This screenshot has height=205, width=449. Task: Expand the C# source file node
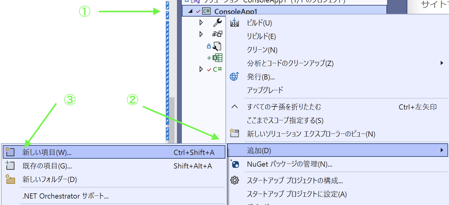tap(201, 69)
